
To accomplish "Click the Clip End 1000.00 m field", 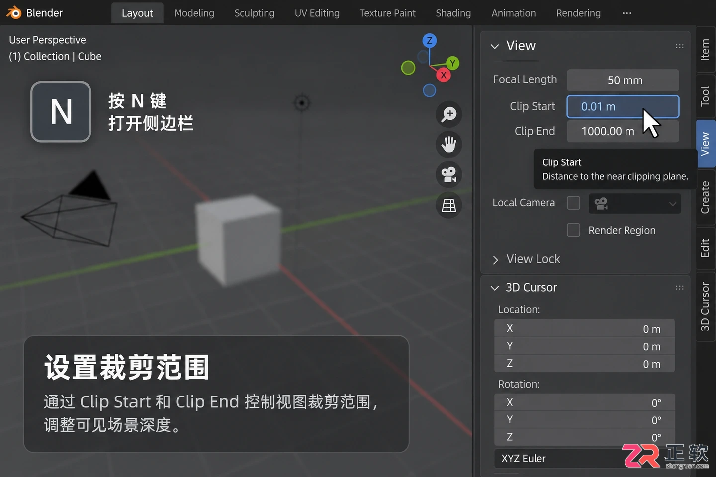I will (x=623, y=131).
